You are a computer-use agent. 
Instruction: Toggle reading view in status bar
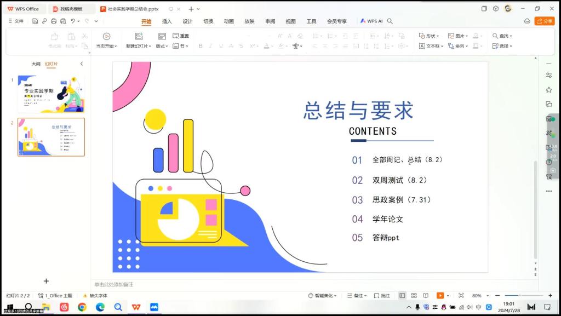point(426,296)
